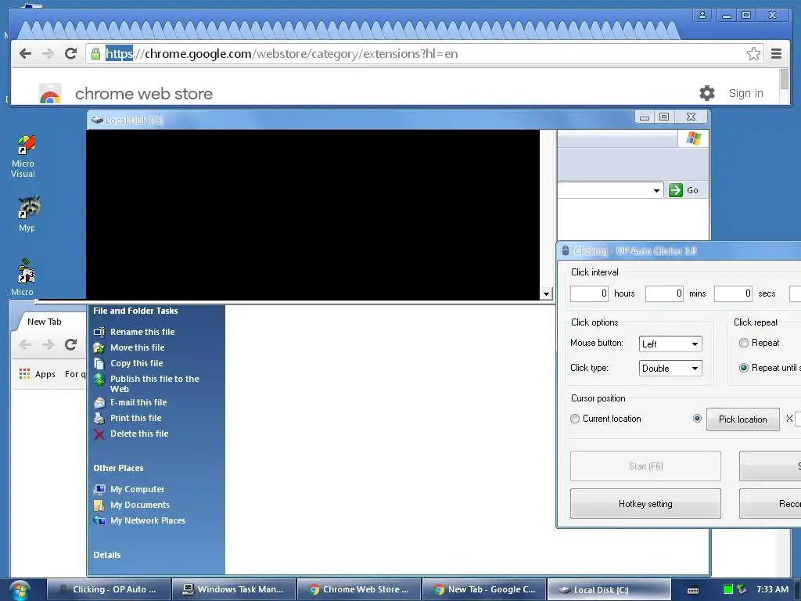Click the green square tray icon
This screenshot has width=801, height=601.
tap(728, 589)
